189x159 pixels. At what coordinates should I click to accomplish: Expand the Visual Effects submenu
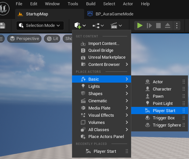click(x=102, y=115)
